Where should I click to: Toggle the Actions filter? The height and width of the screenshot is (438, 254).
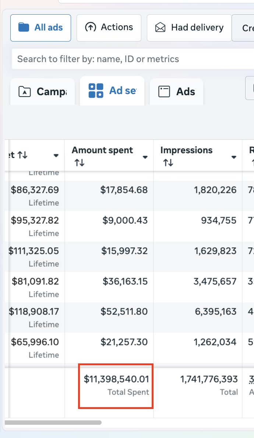point(109,27)
